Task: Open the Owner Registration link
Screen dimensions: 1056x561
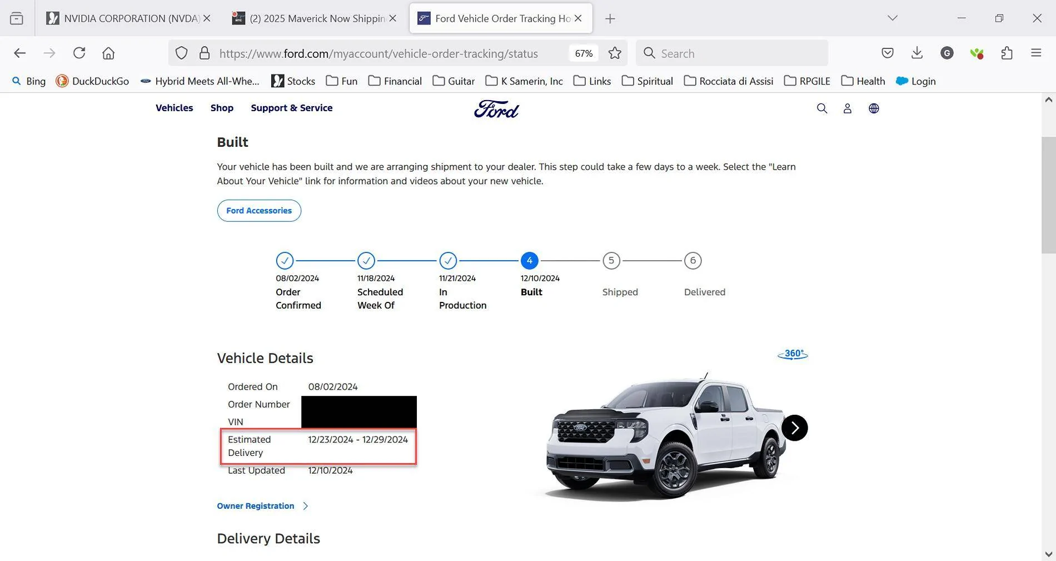Action: [262, 506]
